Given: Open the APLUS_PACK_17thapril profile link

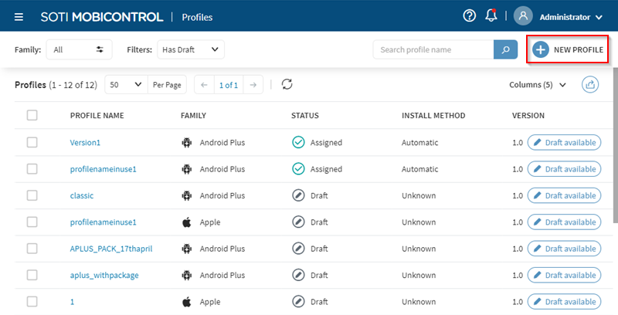Looking at the screenshot, I should (x=113, y=249).
